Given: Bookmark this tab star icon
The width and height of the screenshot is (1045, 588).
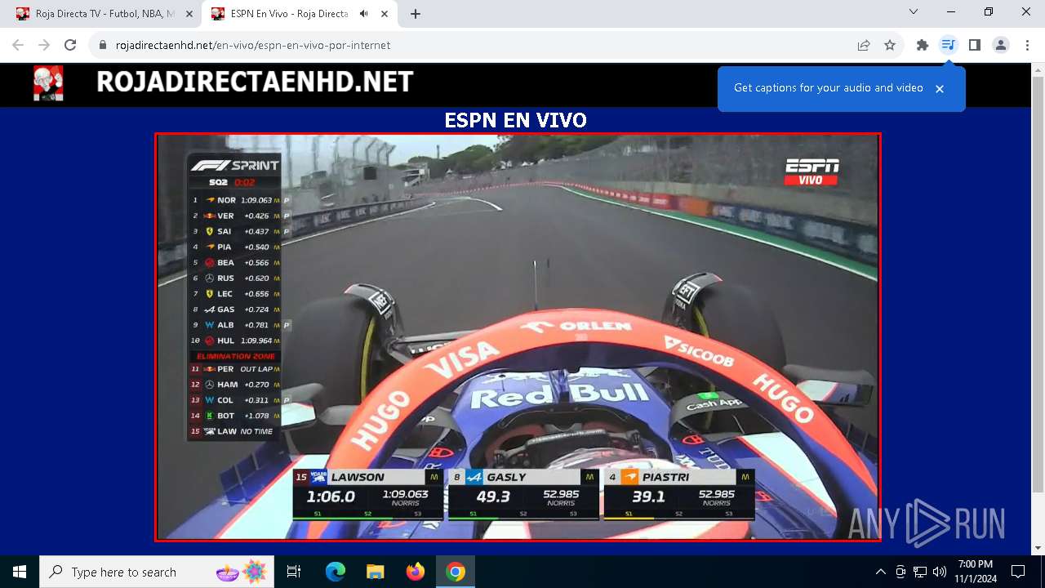Looking at the screenshot, I should point(890,46).
